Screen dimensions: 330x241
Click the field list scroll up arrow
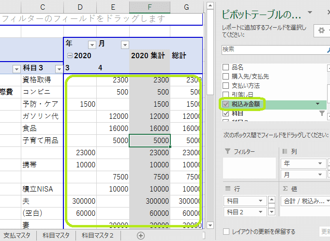329,68
